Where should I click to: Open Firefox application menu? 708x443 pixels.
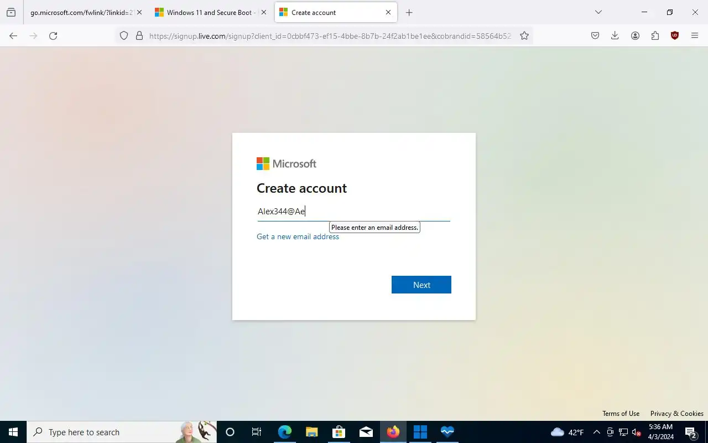coord(695,35)
